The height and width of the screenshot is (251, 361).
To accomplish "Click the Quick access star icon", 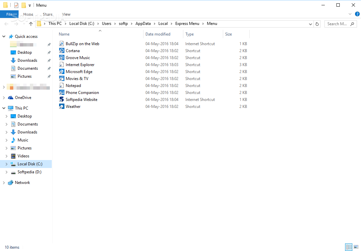I will 11,37.
